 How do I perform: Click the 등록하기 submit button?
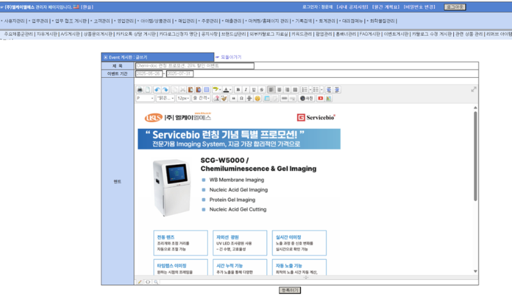pos(290,290)
